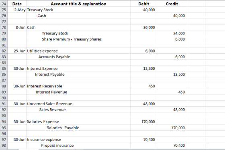This screenshot has height=150, width=225.
Task: Click the Interest Receivable cell
Action: pyautogui.click(x=78, y=86)
